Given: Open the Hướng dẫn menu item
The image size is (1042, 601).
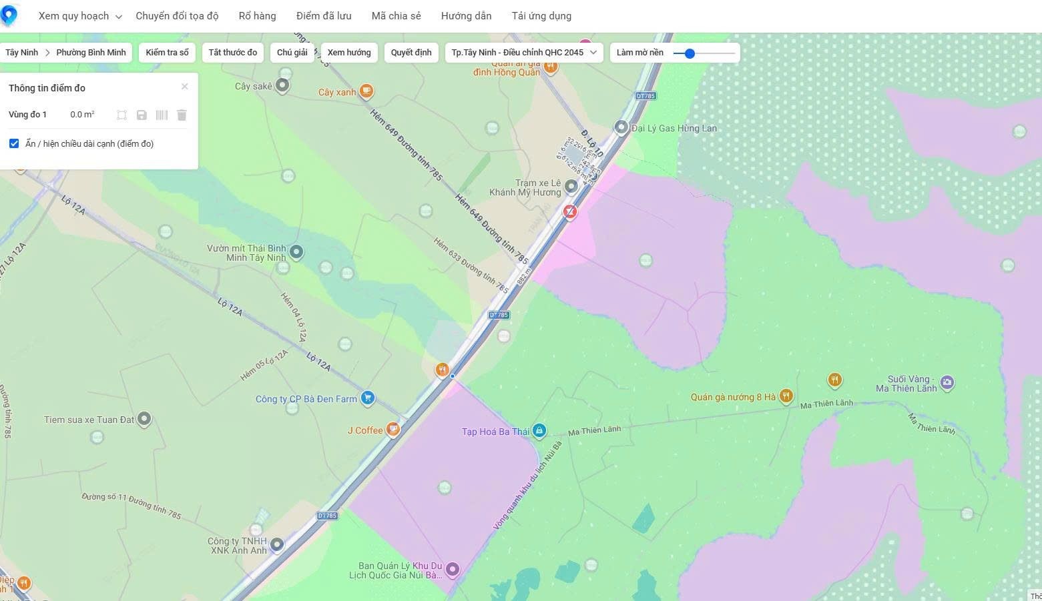Looking at the screenshot, I should pos(466,16).
